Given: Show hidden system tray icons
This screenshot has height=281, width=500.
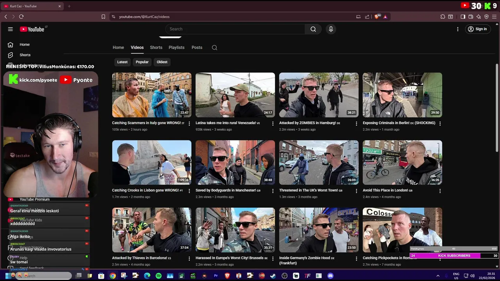Looking at the screenshot, I should pyautogui.click(x=438, y=276).
